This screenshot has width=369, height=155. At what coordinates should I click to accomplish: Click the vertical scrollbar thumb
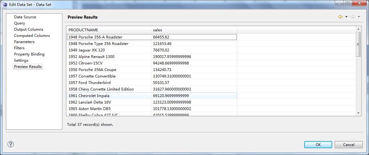(358, 44)
